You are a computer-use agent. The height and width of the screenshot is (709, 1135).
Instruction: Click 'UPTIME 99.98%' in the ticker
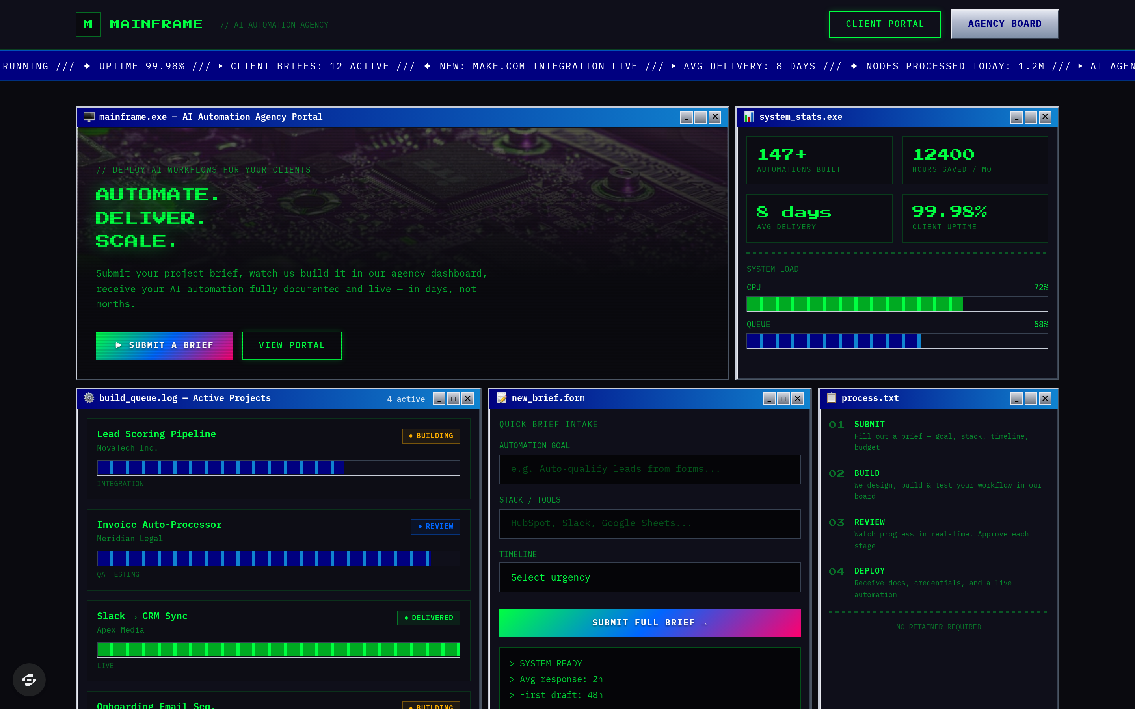[x=141, y=66]
